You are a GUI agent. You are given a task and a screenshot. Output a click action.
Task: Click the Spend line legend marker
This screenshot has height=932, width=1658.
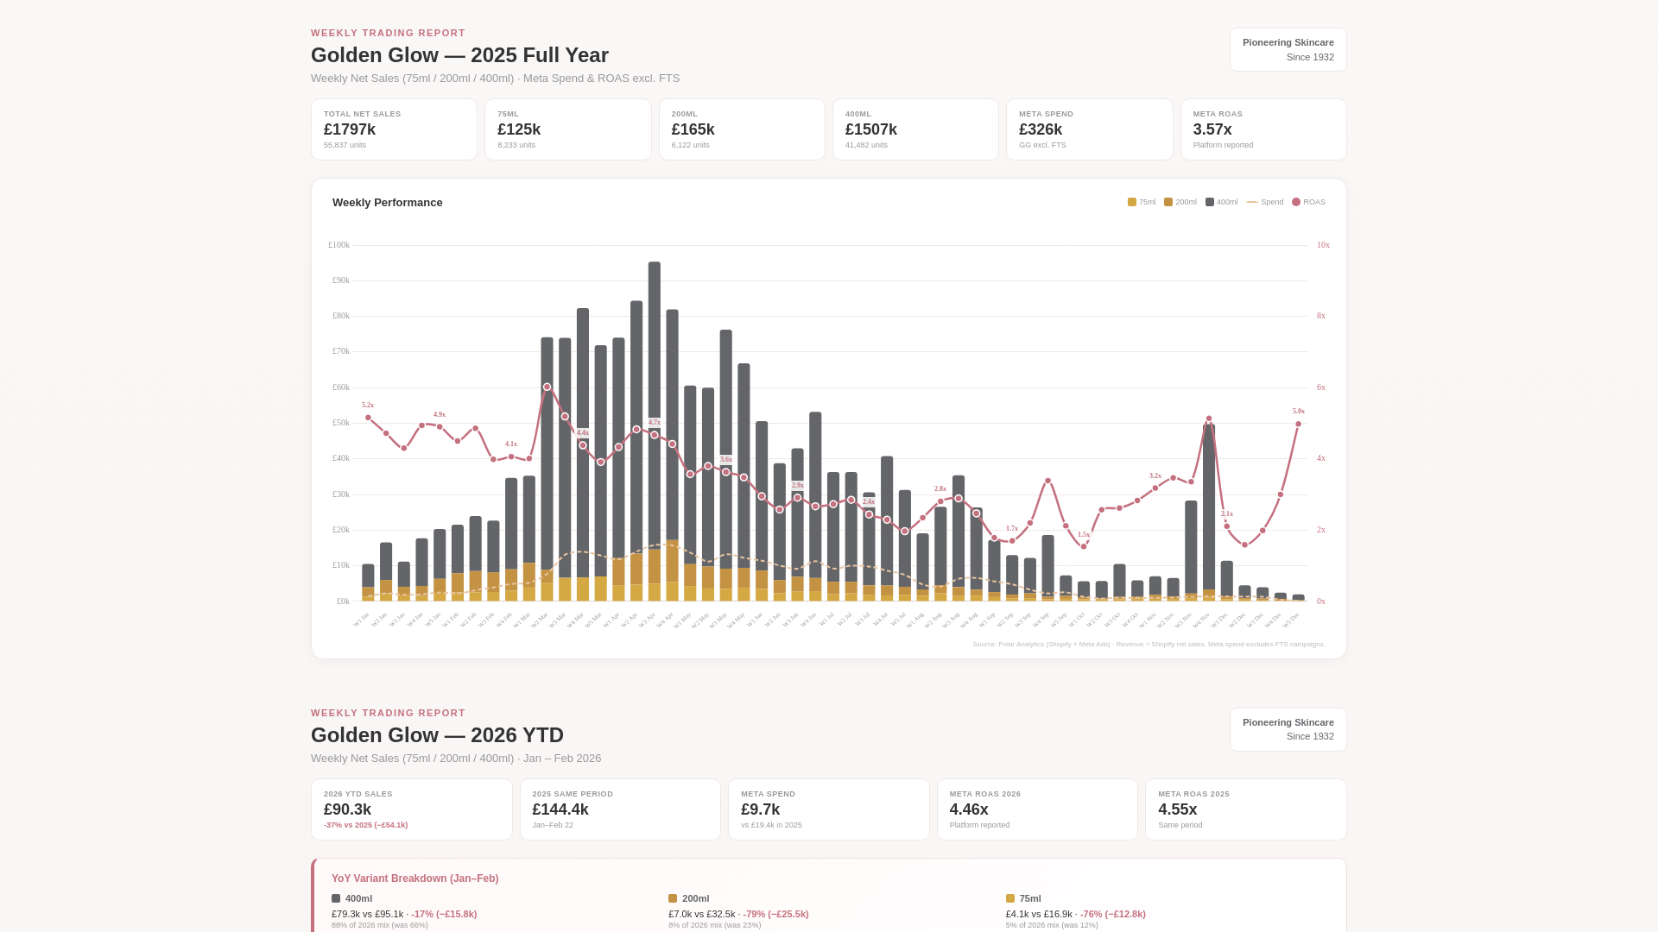pyautogui.click(x=1252, y=202)
